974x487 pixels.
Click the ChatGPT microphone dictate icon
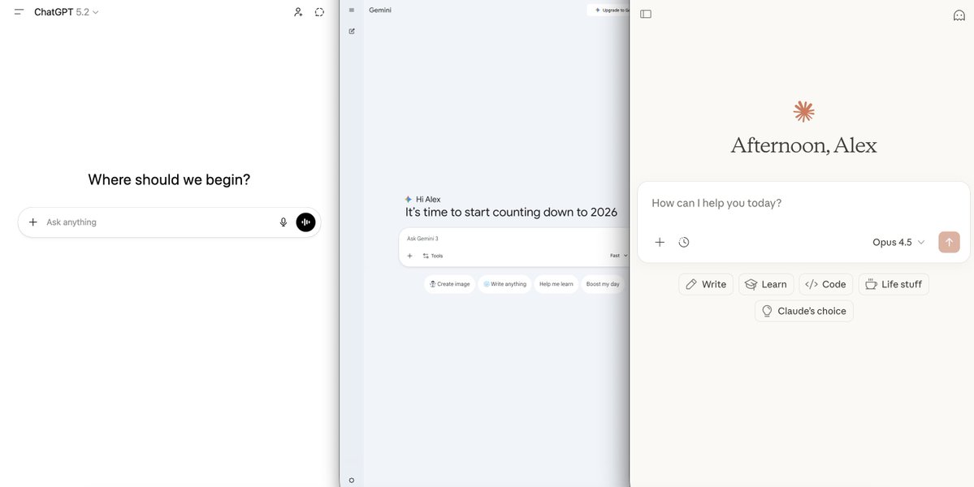coord(284,222)
